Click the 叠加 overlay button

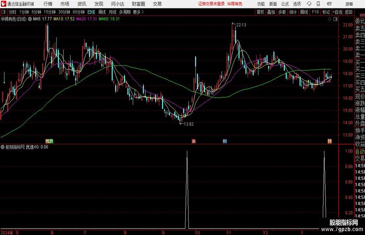pos(271,12)
